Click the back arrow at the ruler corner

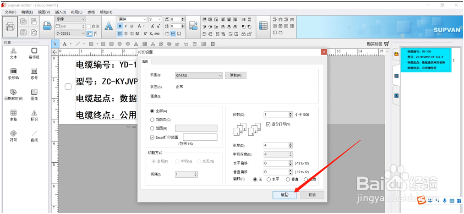pos(55,52)
